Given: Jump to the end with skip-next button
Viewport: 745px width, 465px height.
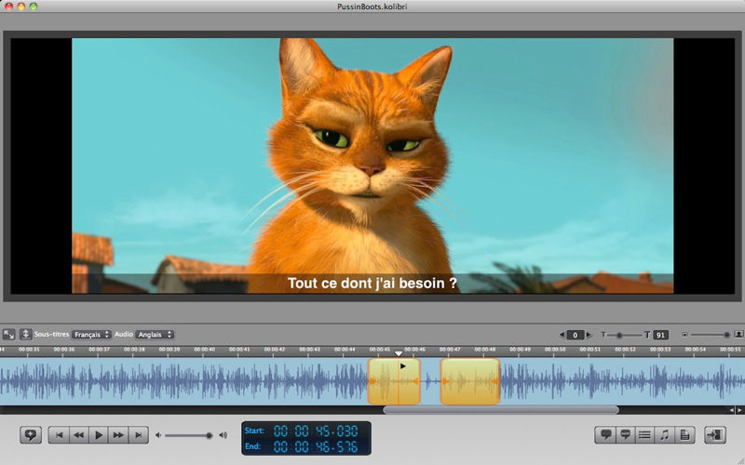Looking at the screenshot, I should click(x=138, y=434).
